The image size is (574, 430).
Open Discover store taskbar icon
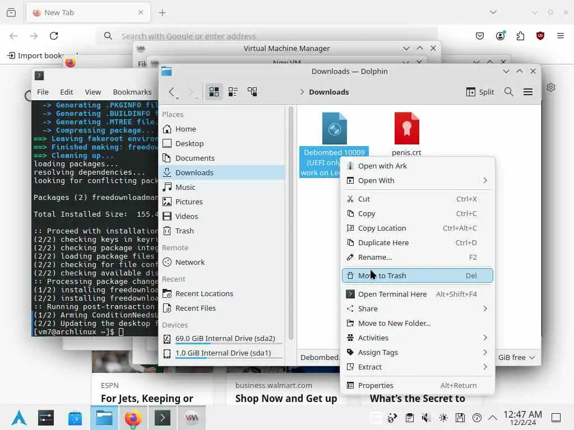pyautogui.click(x=75, y=418)
